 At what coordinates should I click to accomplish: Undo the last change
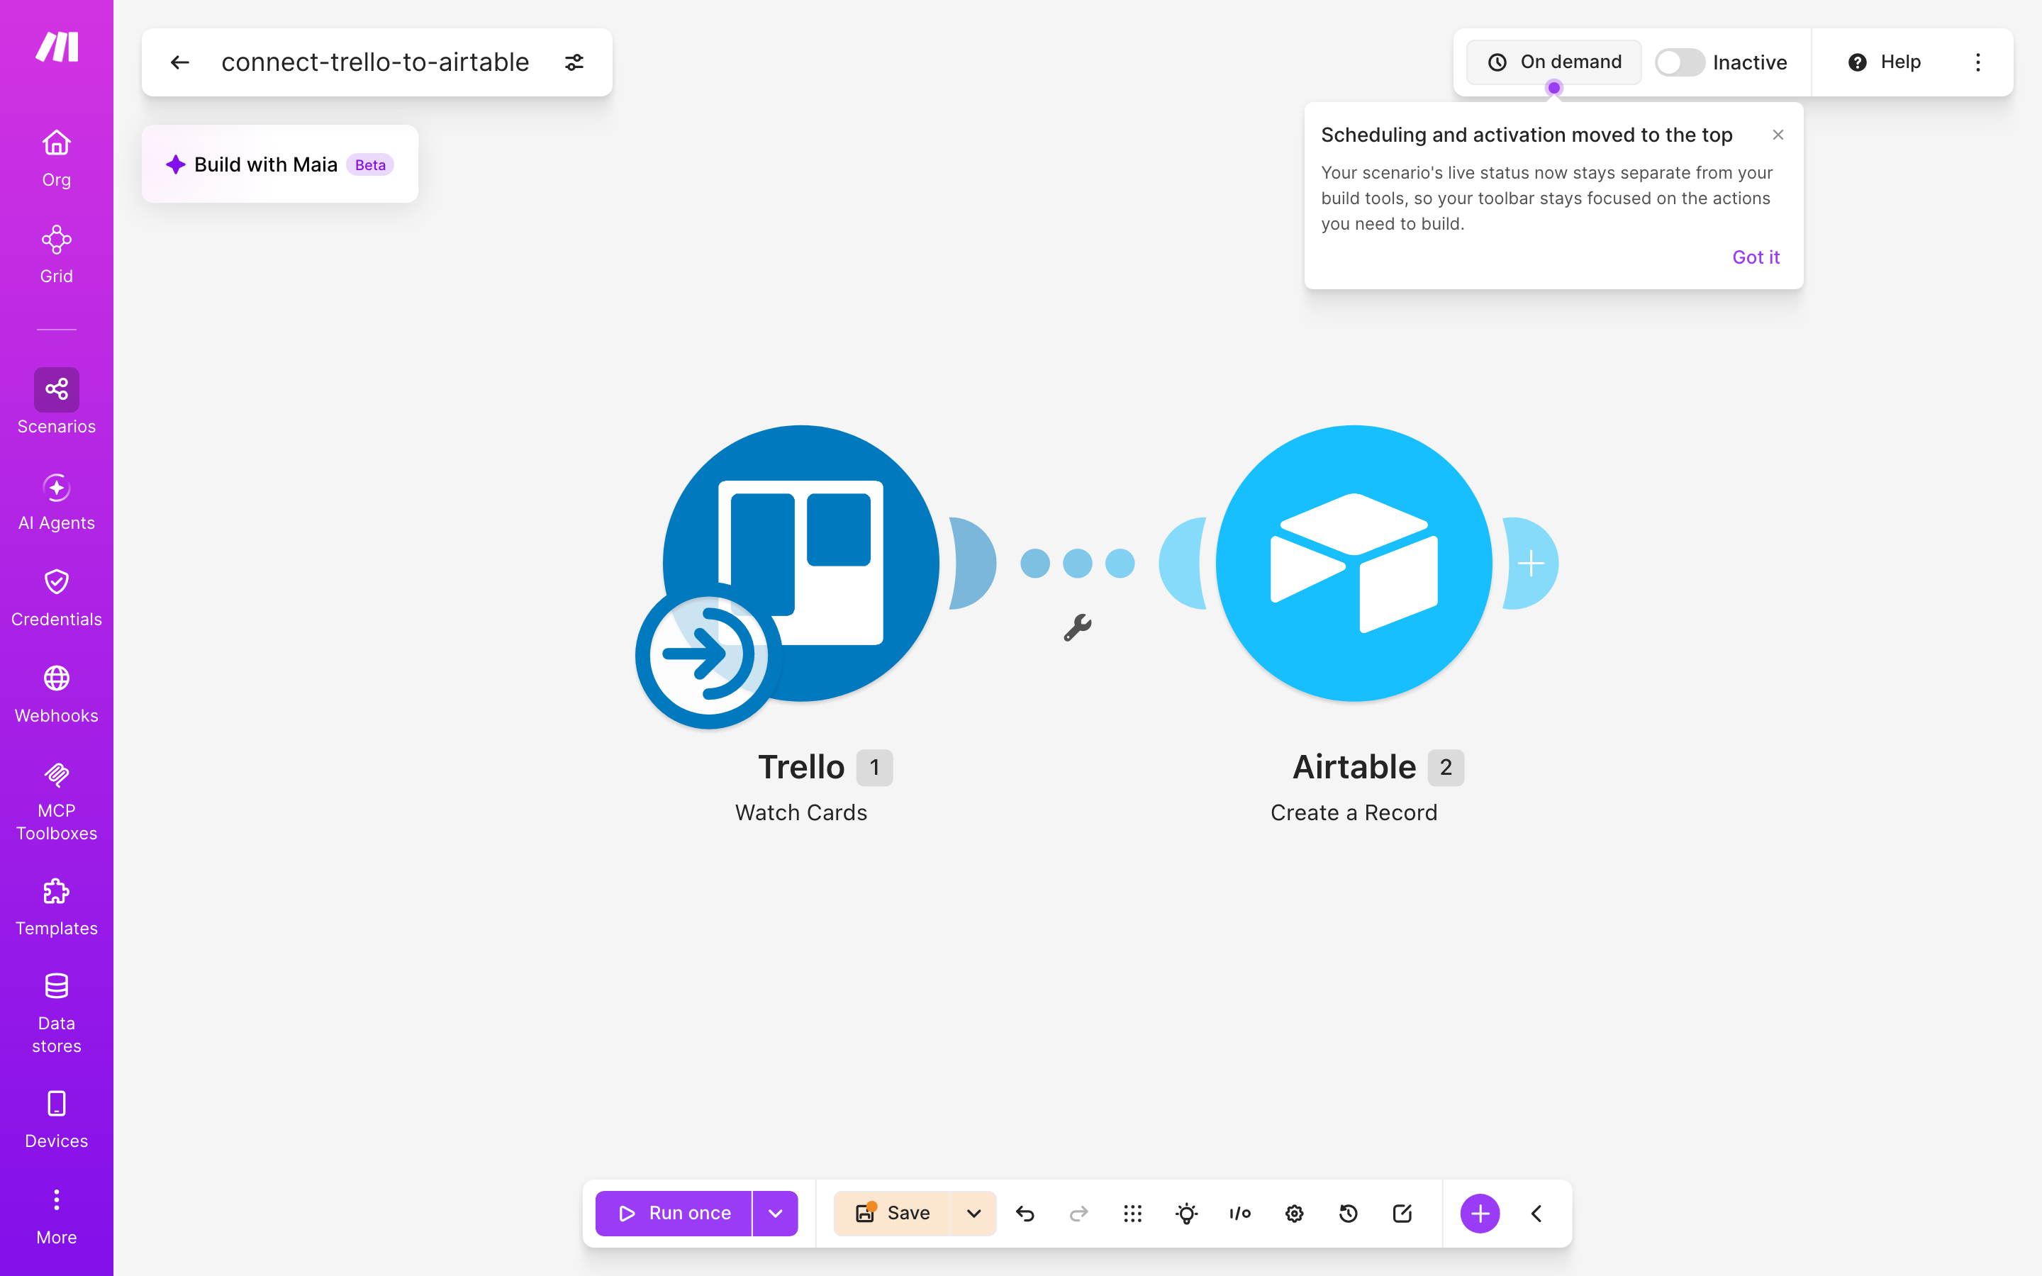click(x=1025, y=1214)
